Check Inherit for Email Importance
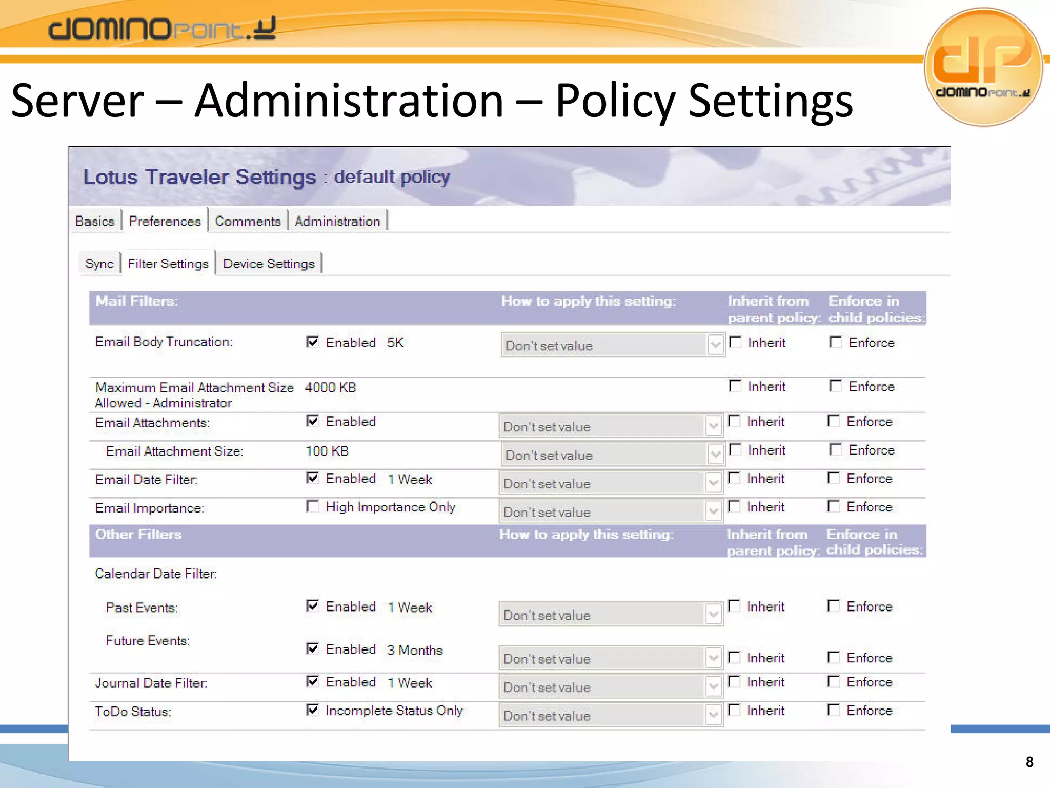The width and height of the screenshot is (1050, 788). (x=734, y=506)
